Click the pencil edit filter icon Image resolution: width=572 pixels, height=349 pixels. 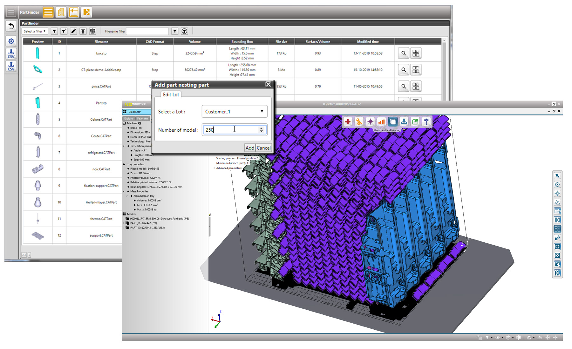click(x=73, y=31)
